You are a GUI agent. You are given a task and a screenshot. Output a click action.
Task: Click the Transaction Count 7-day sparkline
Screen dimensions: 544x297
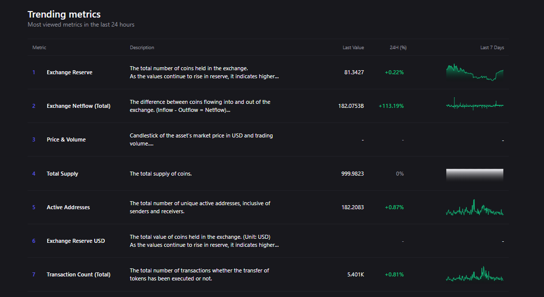(x=474, y=275)
